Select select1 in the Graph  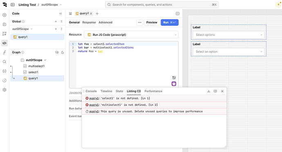(x=33, y=72)
